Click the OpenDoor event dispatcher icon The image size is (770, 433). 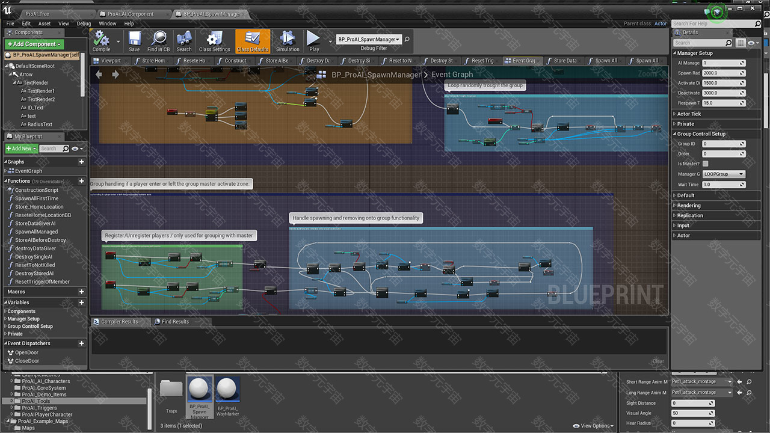[x=10, y=352]
